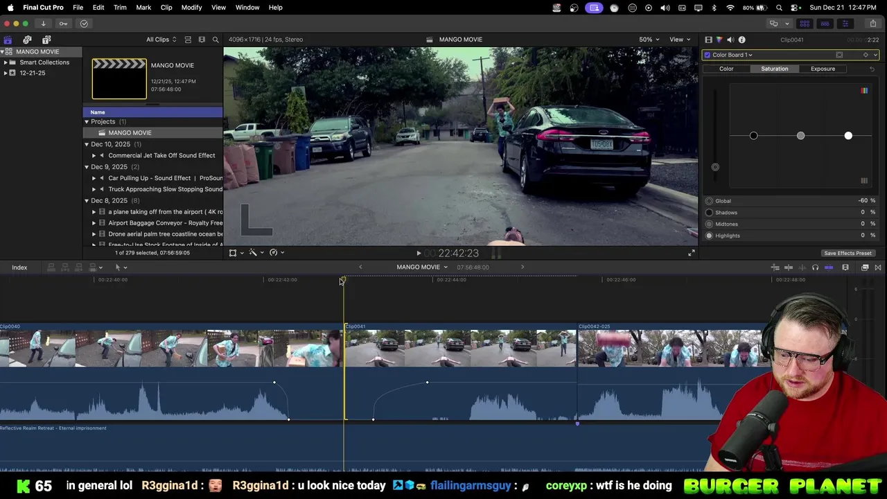
Task: Open the 50% zoom dropdown
Action: pyautogui.click(x=649, y=40)
